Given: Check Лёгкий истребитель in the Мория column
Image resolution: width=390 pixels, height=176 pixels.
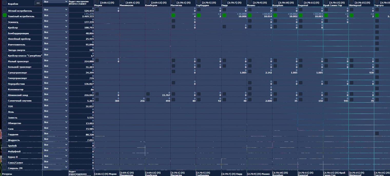Looking at the screenshot, I should [97, 10].
